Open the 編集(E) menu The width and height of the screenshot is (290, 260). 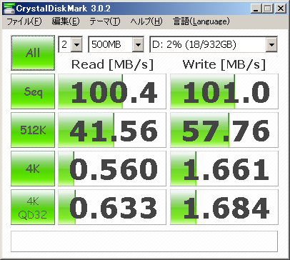coord(66,21)
